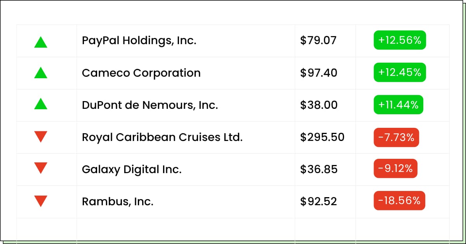Image resolution: width=466 pixels, height=244 pixels.
Task: Click the green +12.45% change badge
Action: (400, 72)
